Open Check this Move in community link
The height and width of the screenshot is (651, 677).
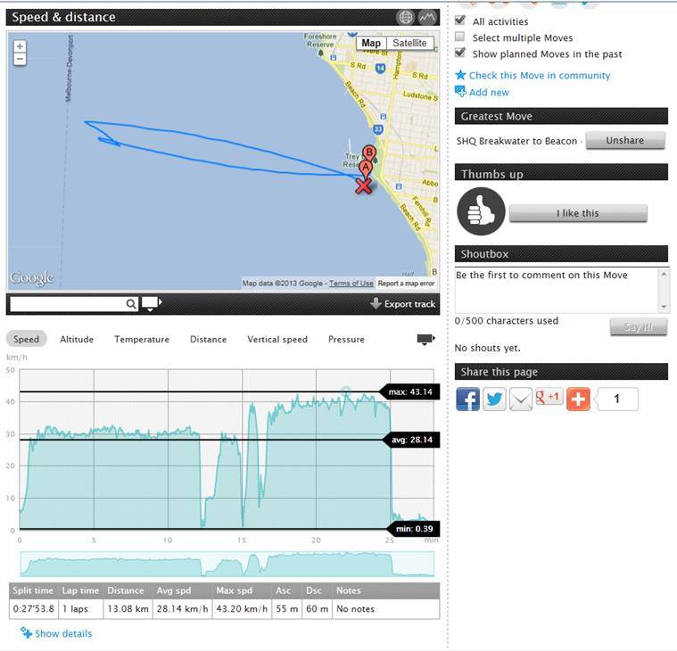point(539,76)
